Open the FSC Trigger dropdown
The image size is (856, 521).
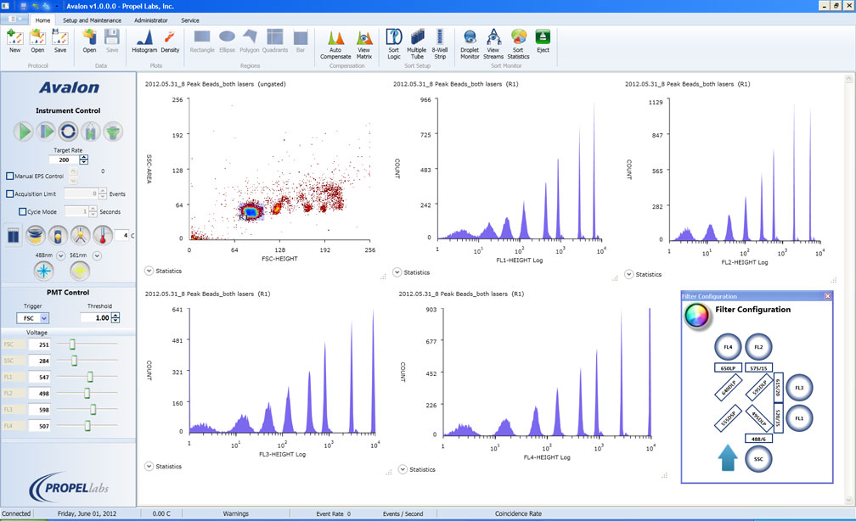coord(33,318)
